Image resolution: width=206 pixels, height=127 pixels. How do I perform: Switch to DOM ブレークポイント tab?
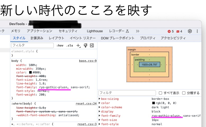(118, 38)
